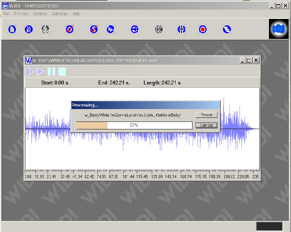Click the 190.39 mark on the time ruler
The height and width of the screenshot is (232, 291).
(x=215, y=177)
